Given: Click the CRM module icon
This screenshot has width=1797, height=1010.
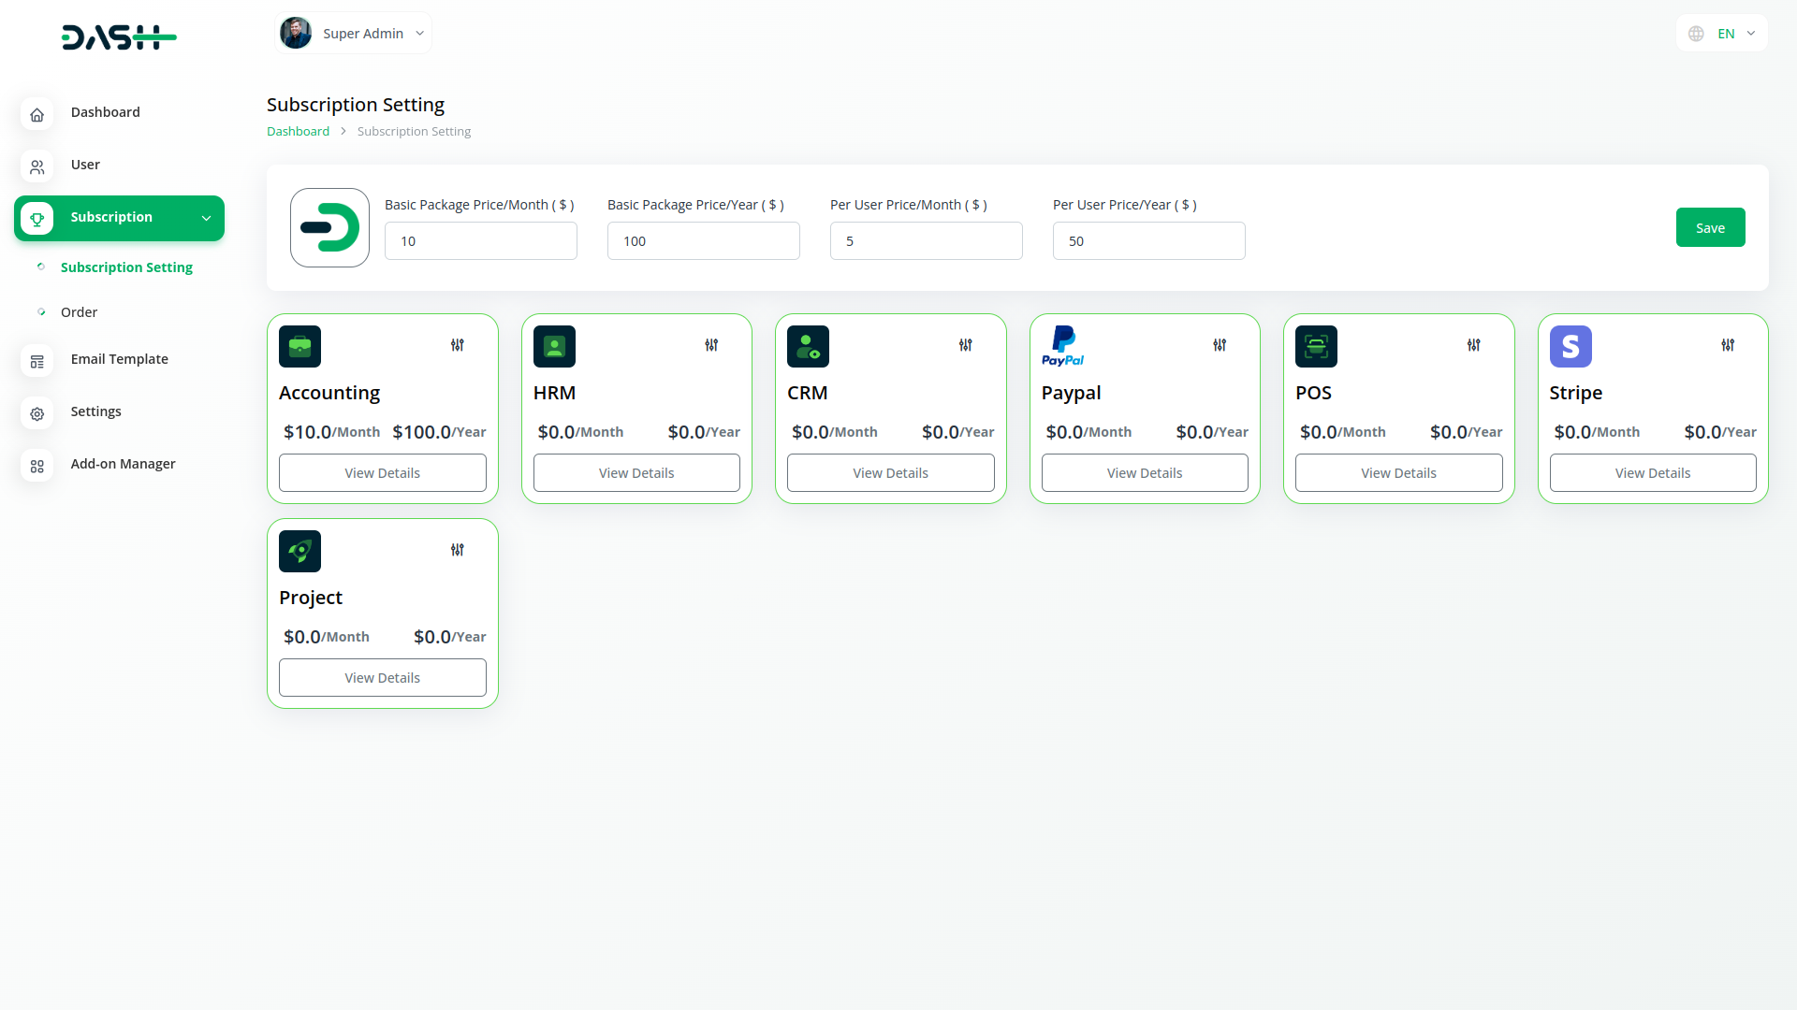Looking at the screenshot, I should click(808, 346).
